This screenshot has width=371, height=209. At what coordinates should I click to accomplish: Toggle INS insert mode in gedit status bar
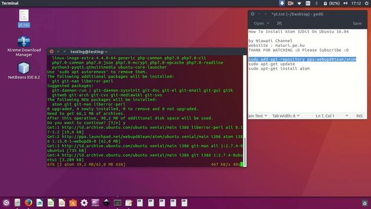point(359,116)
